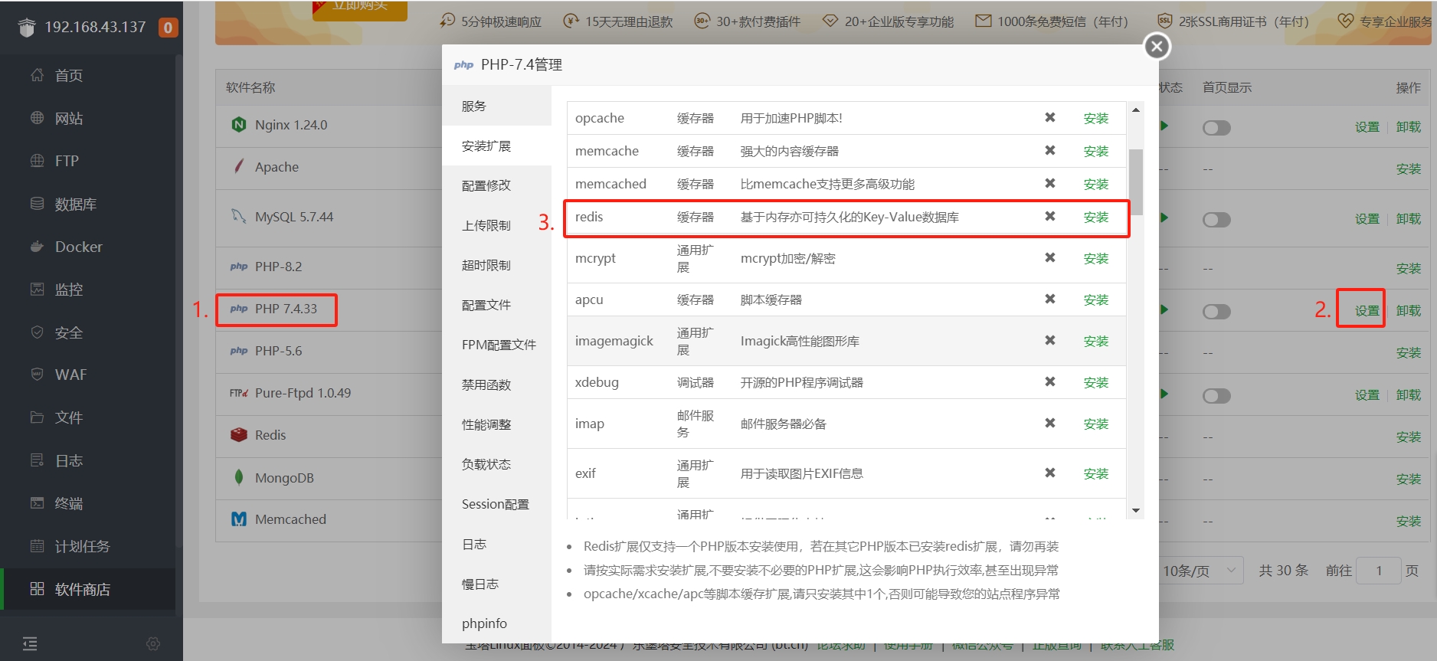The height and width of the screenshot is (661, 1437).
Task: Switch to the 配置修改 tab
Action: pos(496,185)
